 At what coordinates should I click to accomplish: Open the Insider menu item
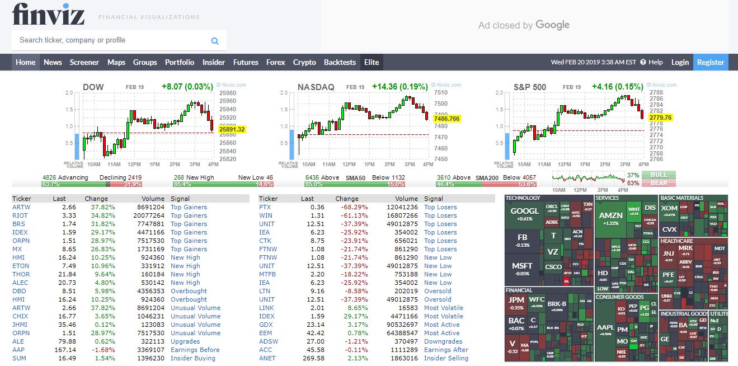tap(214, 62)
